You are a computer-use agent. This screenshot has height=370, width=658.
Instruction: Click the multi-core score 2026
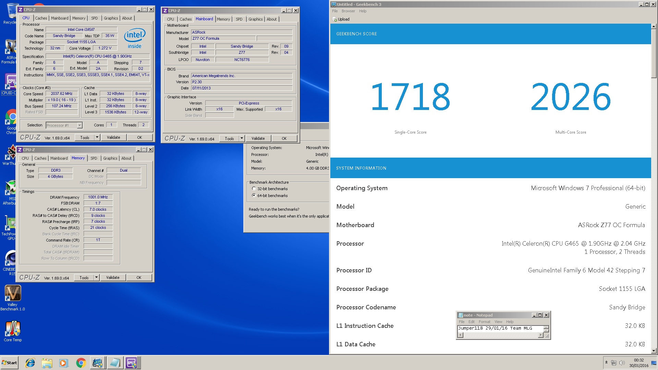point(571,97)
